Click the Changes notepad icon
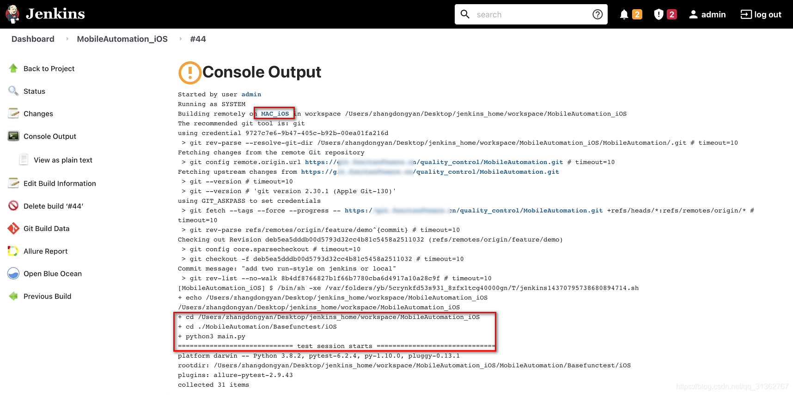793x395 pixels. pyautogui.click(x=13, y=114)
